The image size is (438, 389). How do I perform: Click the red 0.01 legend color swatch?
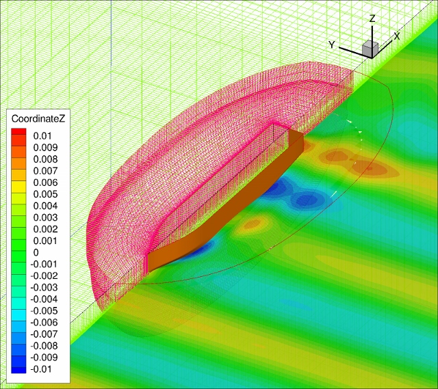18,135
